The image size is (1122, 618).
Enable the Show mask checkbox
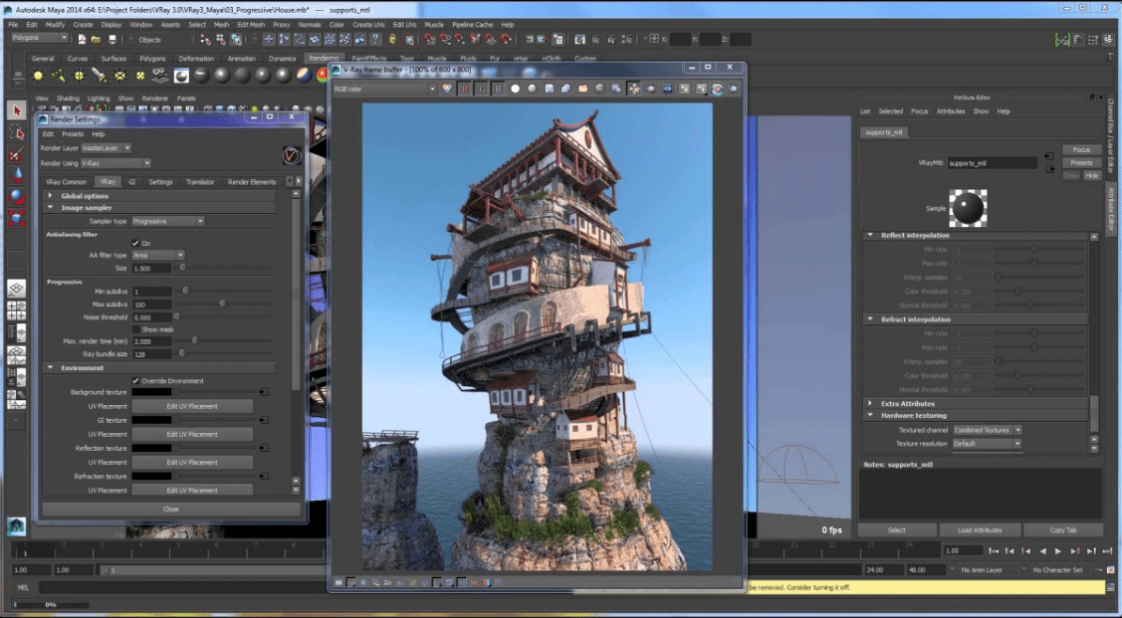(x=135, y=329)
